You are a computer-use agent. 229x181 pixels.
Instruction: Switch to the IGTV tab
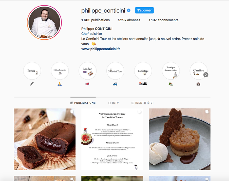pos(114,103)
